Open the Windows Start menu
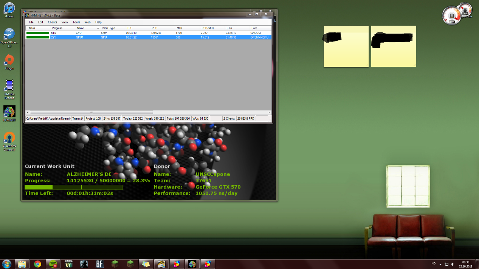The width and height of the screenshot is (479, 269). click(6, 264)
